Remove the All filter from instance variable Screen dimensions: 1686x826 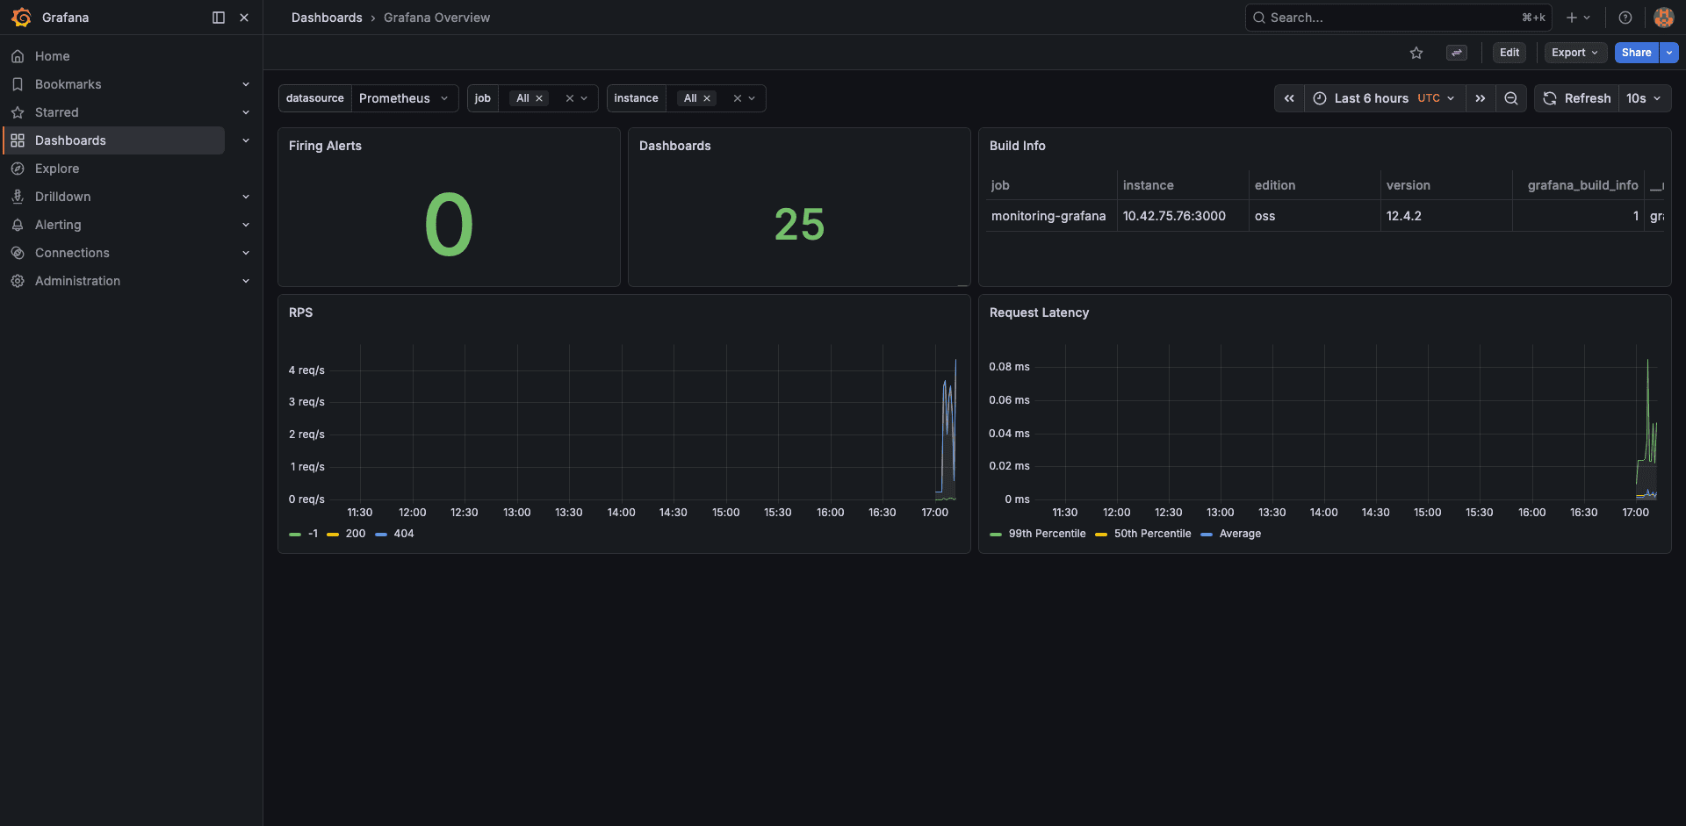(708, 98)
